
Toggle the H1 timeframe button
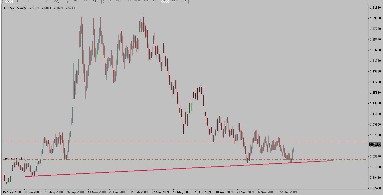click(146, 1)
